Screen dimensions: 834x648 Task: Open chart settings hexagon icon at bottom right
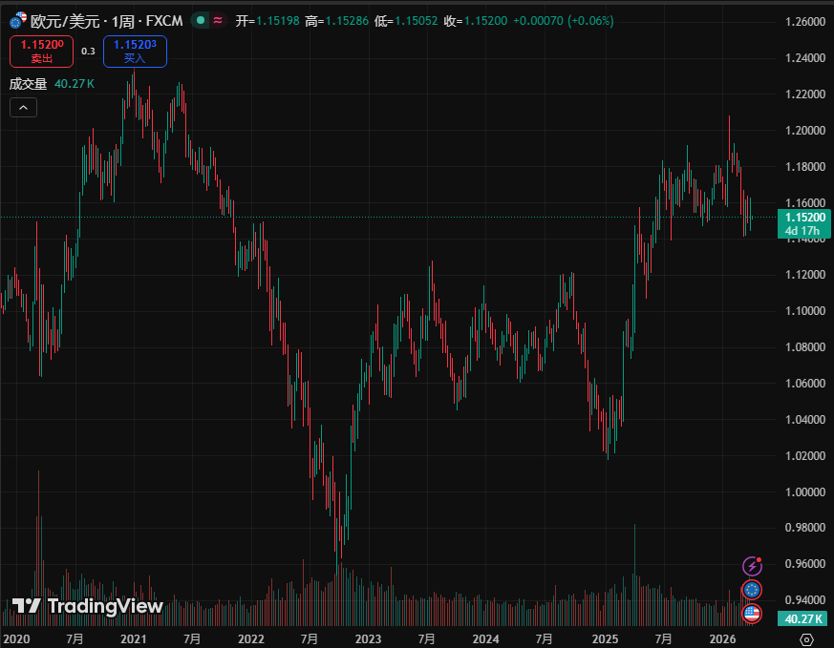click(x=806, y=638)
